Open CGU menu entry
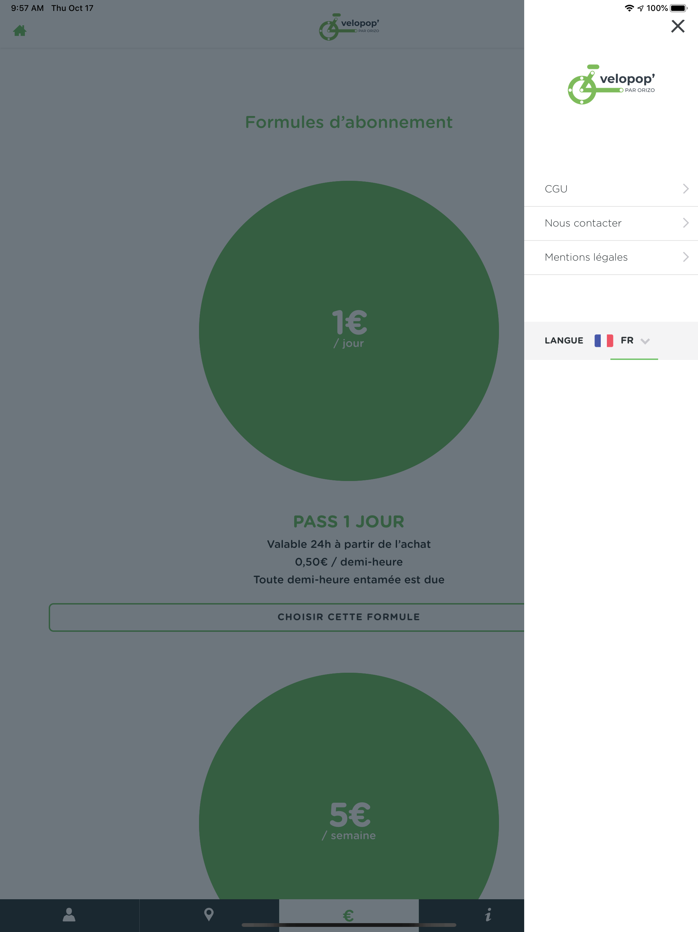 click(611, 189)
